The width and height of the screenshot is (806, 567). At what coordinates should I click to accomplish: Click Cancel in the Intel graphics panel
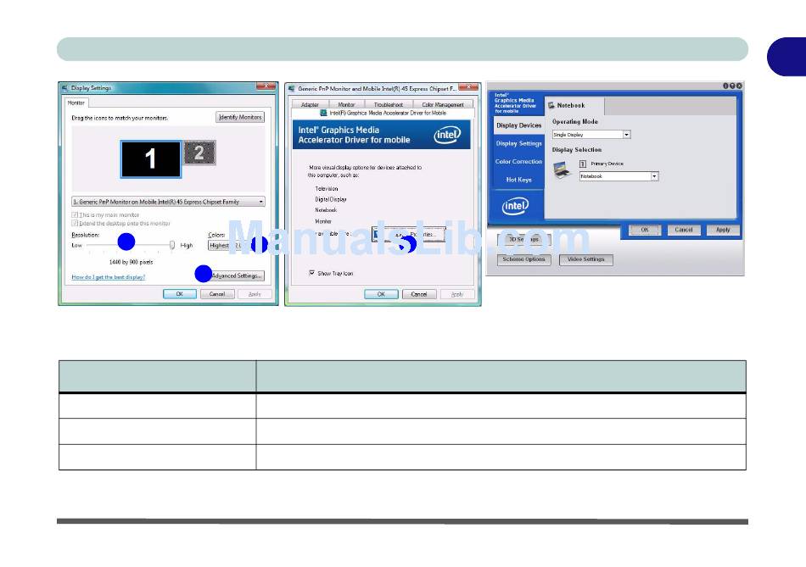[684, 230]
